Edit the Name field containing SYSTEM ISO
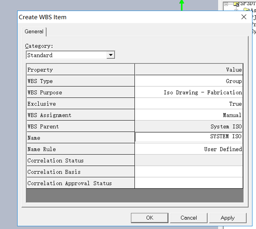Viewport: 256px width, 229px height. tap(189, 137)
